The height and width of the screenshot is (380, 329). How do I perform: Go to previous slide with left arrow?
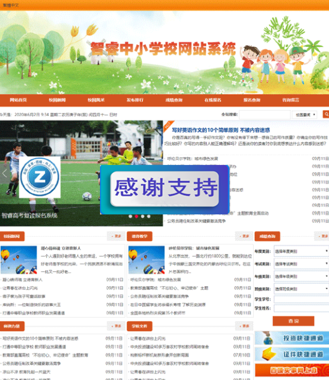(x=4, y=174)
